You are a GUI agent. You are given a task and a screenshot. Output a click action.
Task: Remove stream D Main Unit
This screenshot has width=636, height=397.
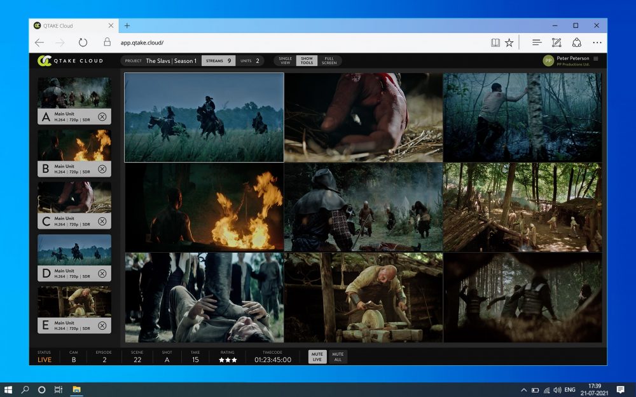click(102, 273)
